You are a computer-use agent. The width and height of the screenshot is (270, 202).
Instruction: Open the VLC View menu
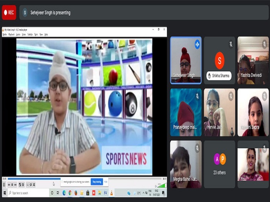[41, 35]
